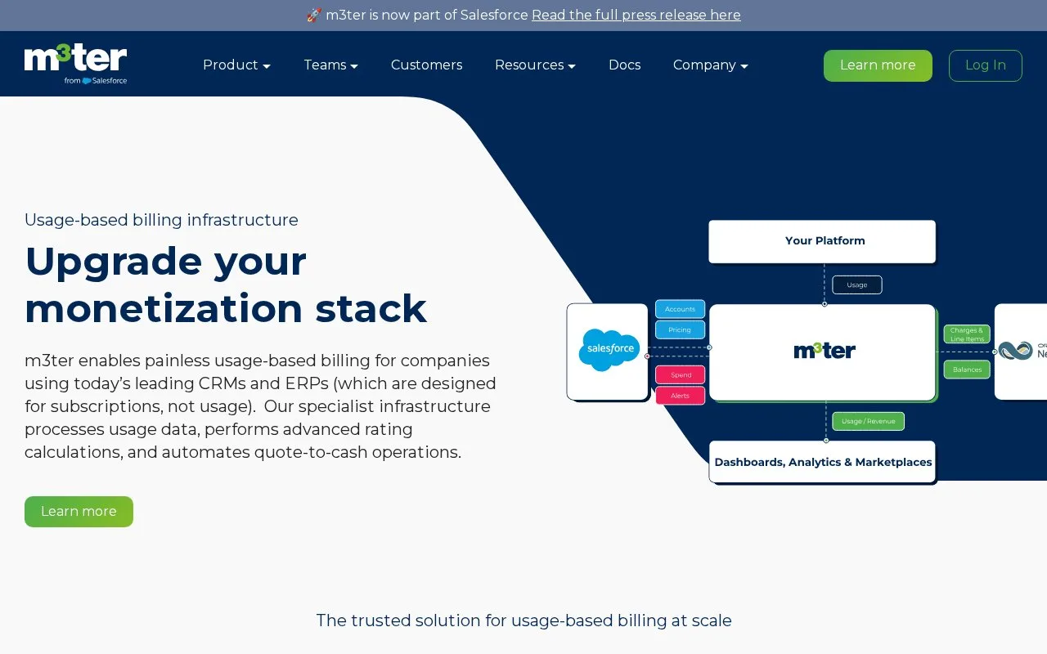Click the green Balances tag
This screenshot has width=1047, height=654.
[967, 370]
